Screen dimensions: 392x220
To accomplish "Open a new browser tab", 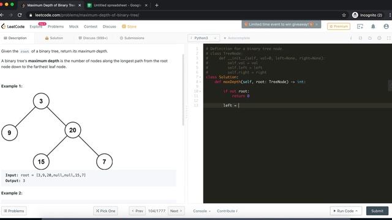I will pos(157,5).
